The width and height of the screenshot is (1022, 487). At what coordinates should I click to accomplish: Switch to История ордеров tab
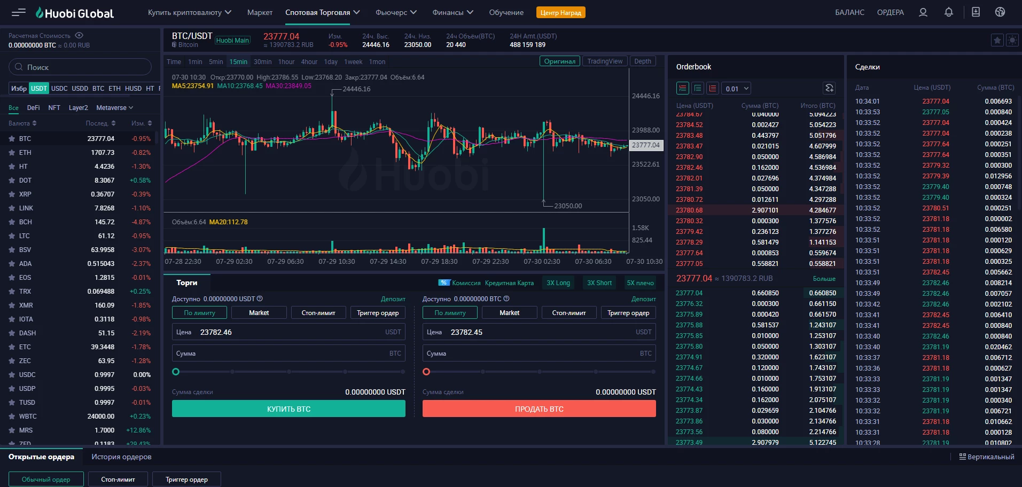[121, 457]
